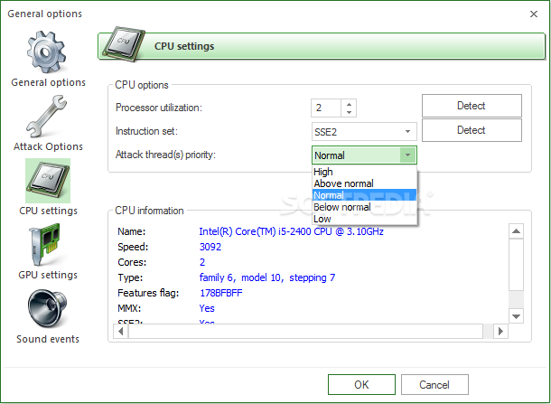Detect processor utilization automatically
The width and height of the screenshot is (551, 404).
472,106
